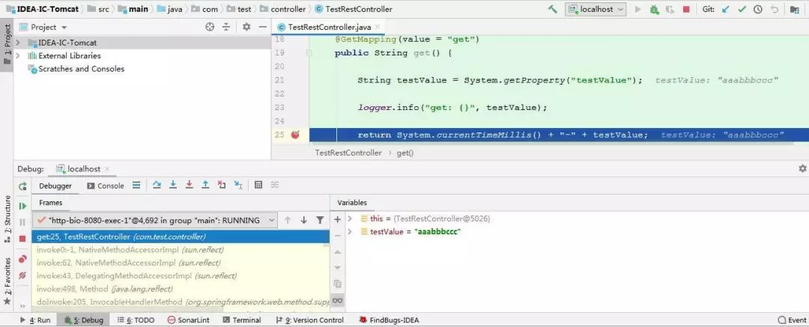The image size is (809, 327).
Task: Expand the External Libraries node
Action: coord(17,55)
